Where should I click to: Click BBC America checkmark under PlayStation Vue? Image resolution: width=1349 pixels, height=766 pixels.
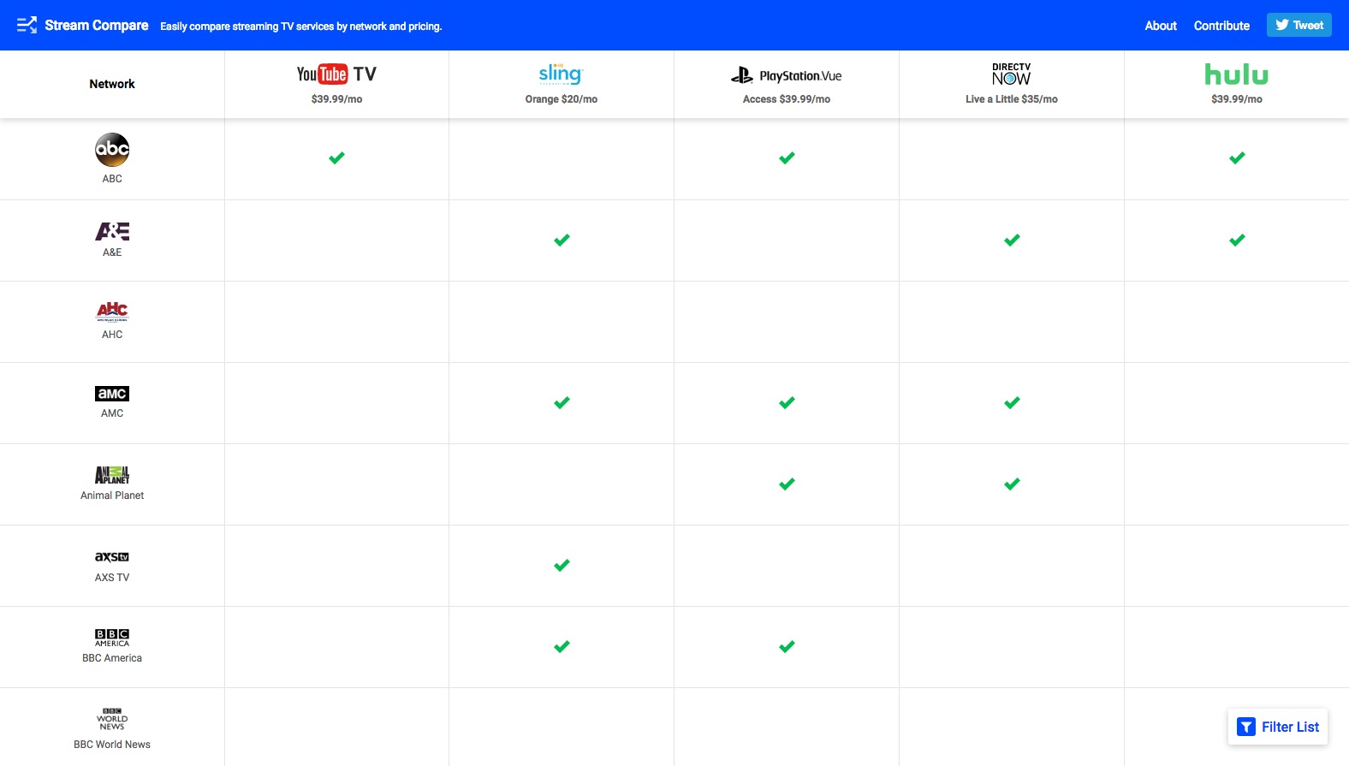[787, 646]
